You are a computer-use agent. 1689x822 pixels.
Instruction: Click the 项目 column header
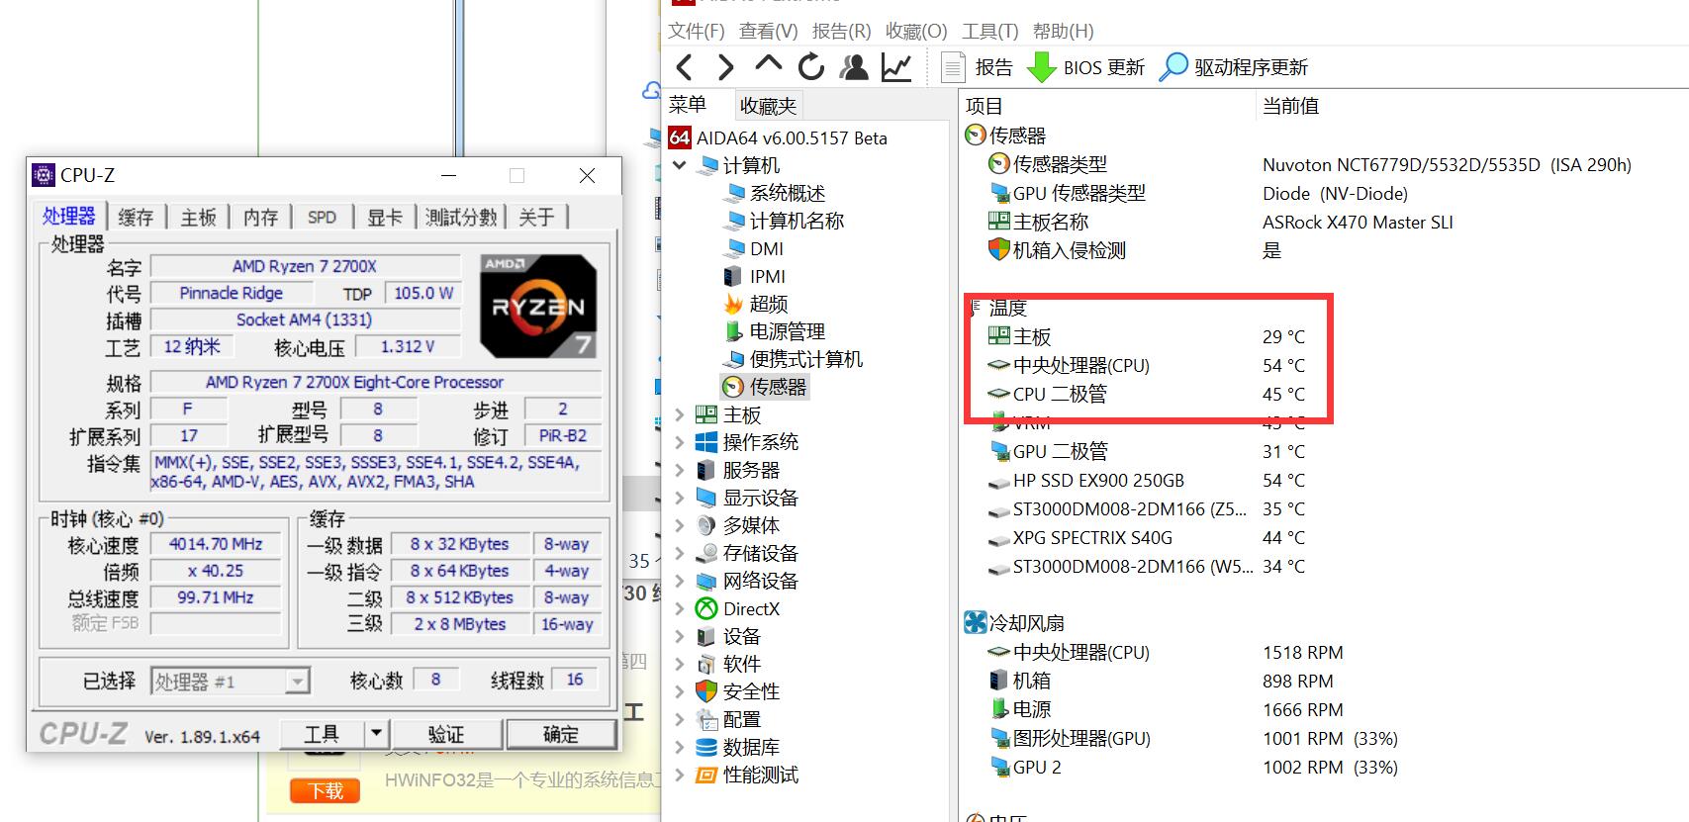click(1106, 106)
